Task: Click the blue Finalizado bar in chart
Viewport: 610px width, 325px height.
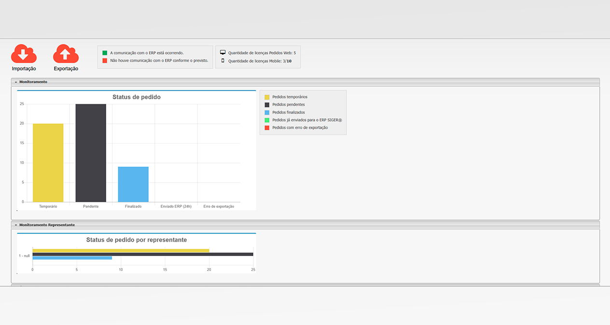Action: click(133, 184)
